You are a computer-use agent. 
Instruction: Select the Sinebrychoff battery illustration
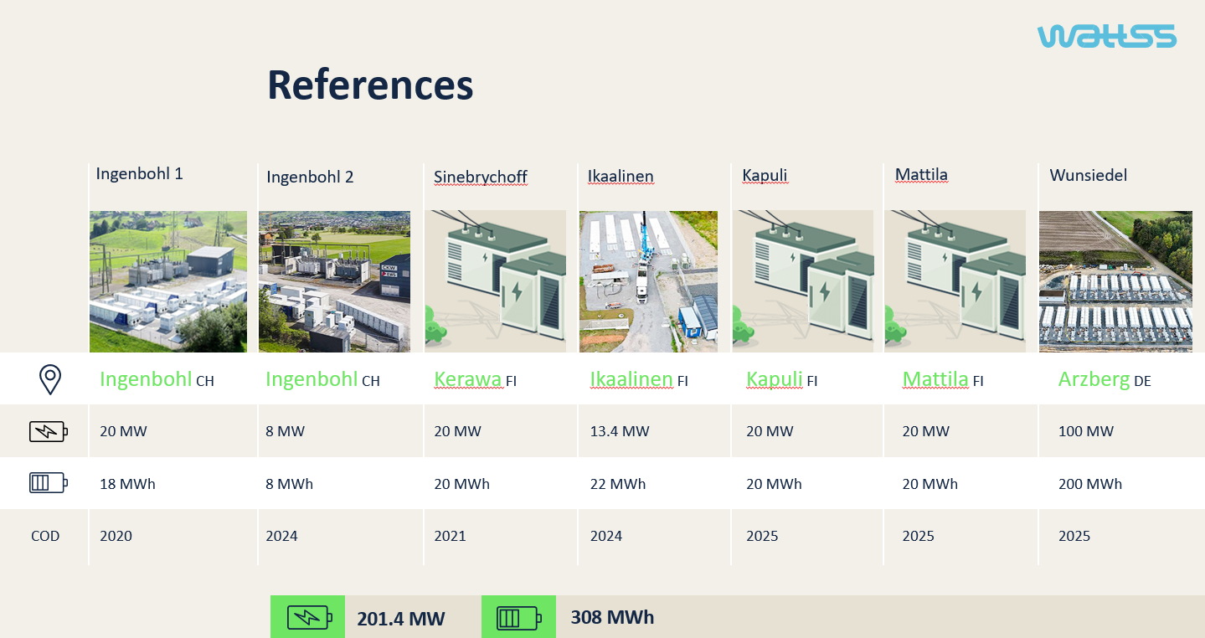[x=496, y=281]
